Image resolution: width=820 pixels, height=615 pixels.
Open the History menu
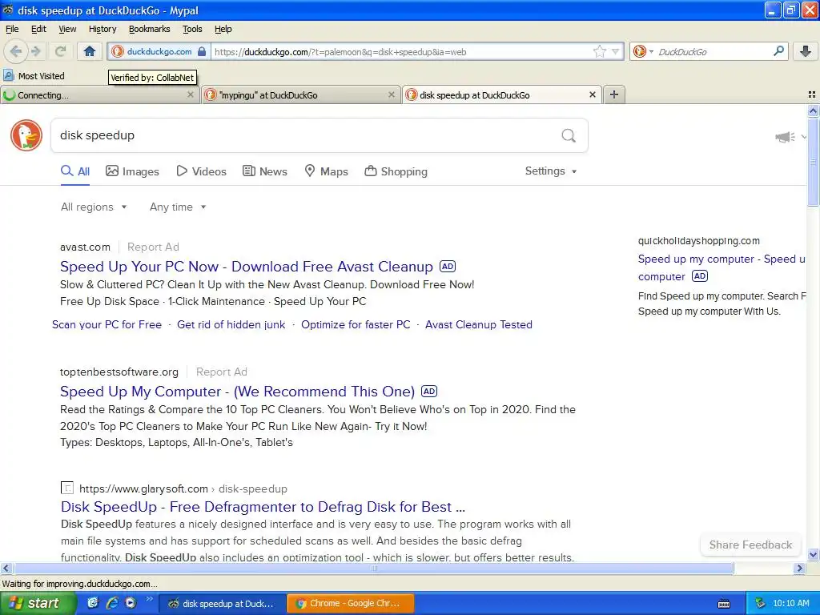click(102, 29)
